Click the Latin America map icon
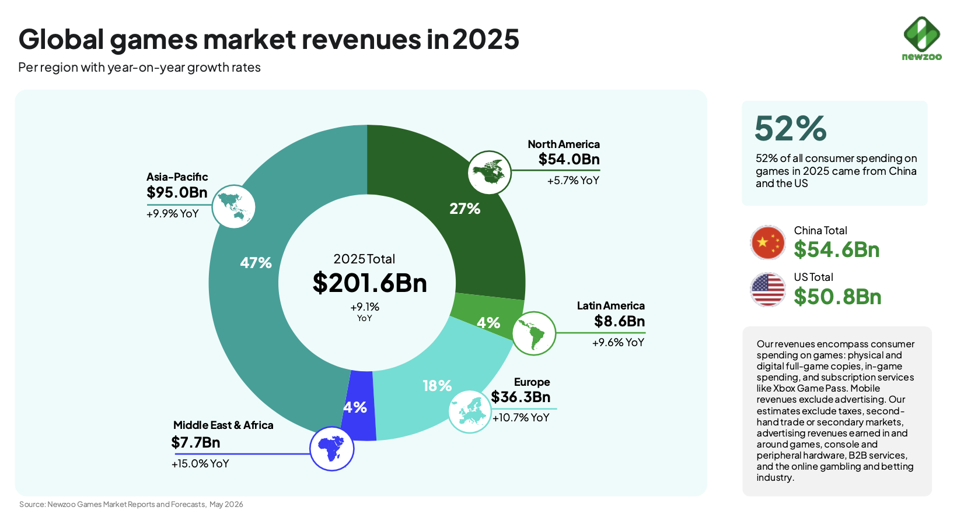964x521 pixels. [534, 333]
